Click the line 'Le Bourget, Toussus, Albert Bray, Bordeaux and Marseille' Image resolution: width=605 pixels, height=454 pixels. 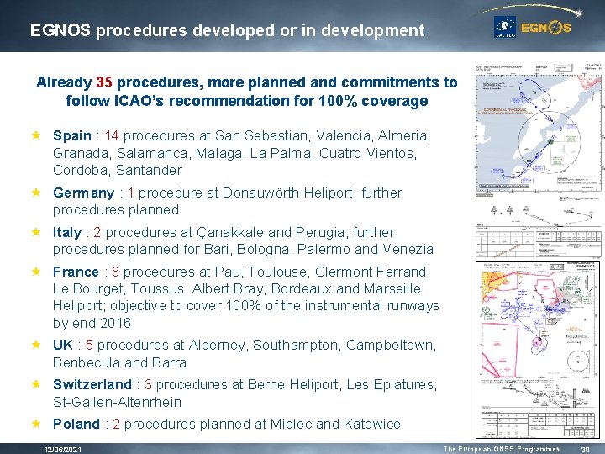coord(237,288)
